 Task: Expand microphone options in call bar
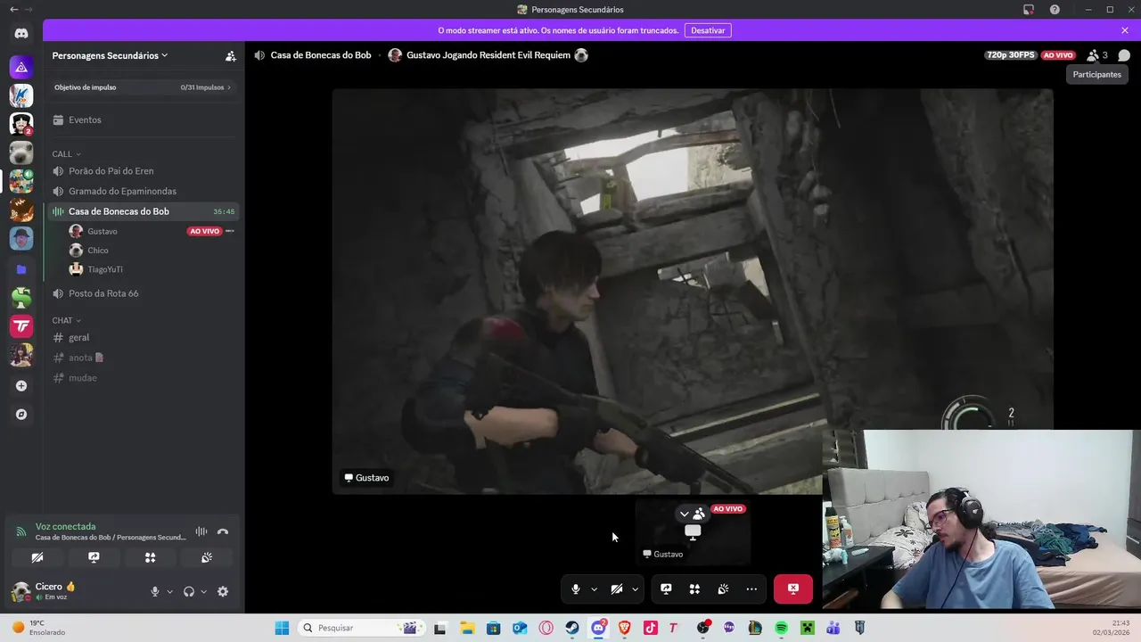click(594, 588)
